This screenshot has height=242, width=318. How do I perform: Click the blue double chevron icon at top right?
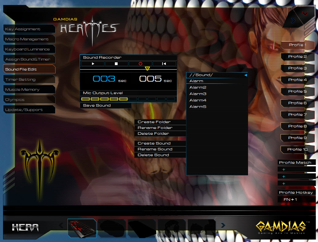click(293, 20)
